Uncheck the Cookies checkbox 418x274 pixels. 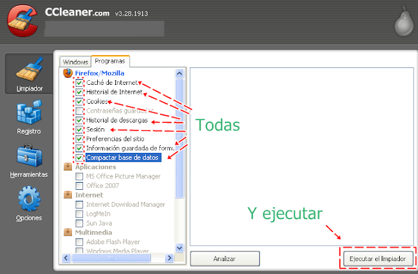79,101
